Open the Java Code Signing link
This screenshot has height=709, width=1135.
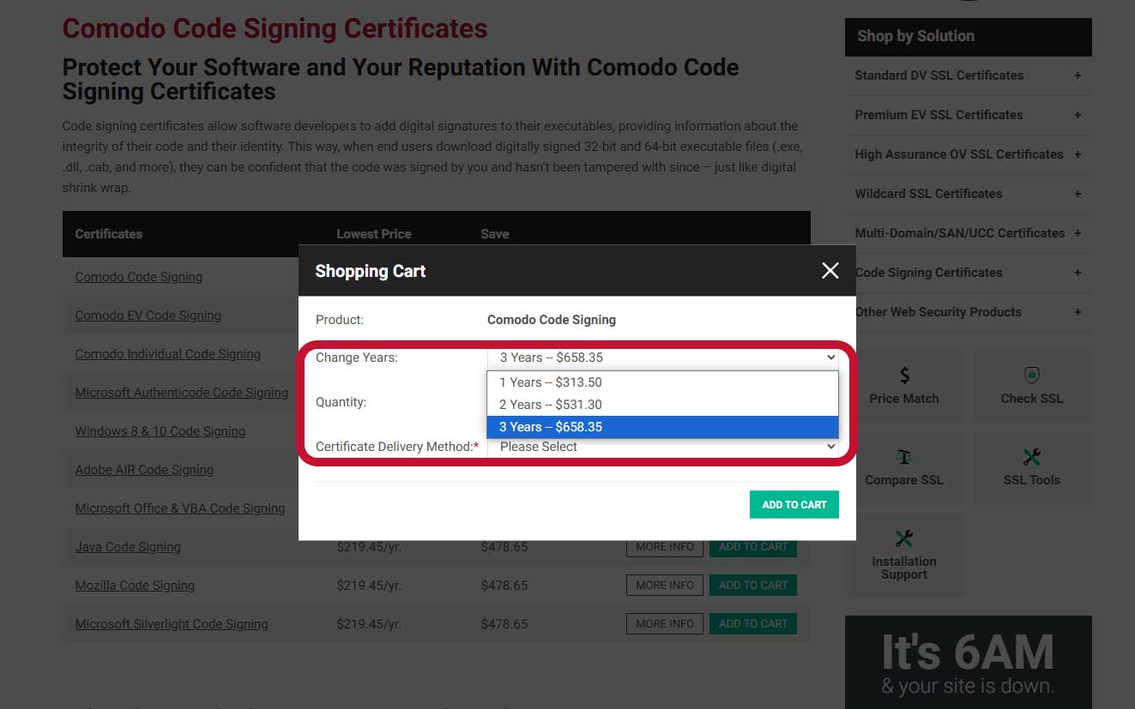128,546
